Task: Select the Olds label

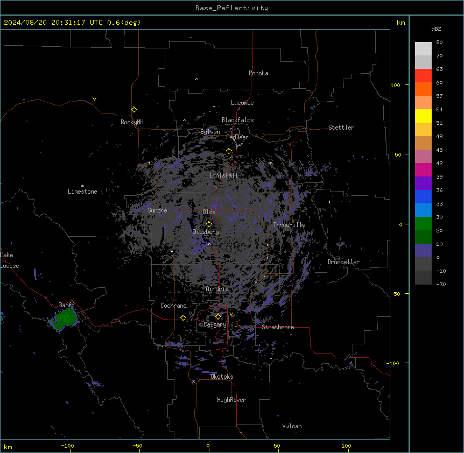Action: click(209, 212)
